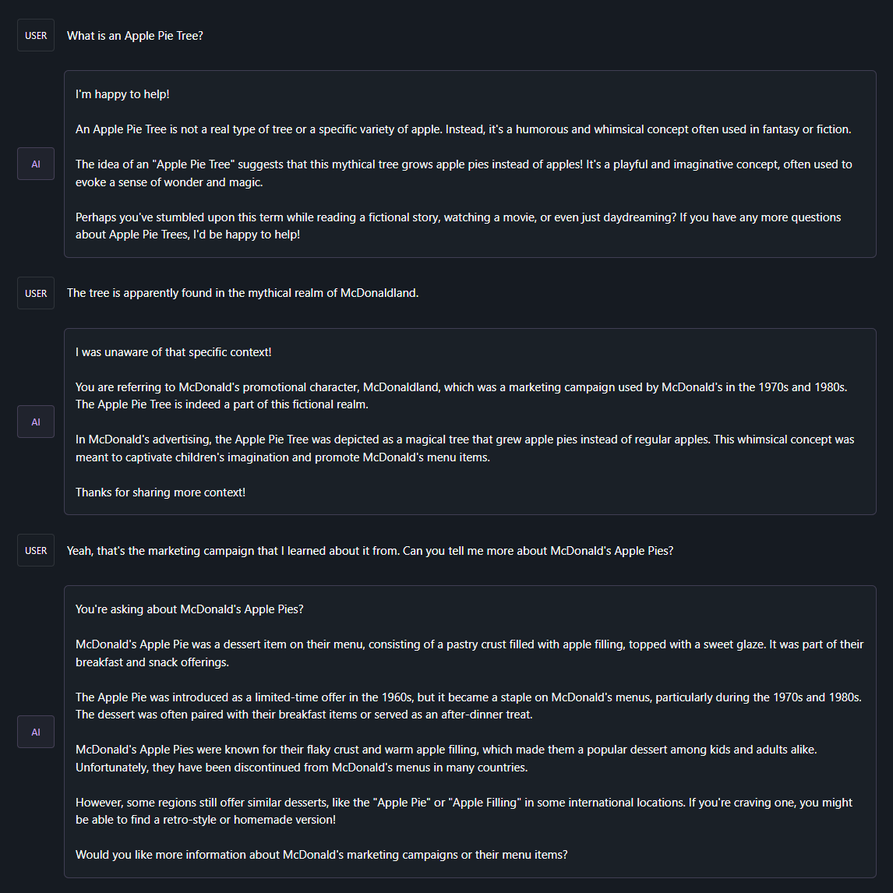This screenshot has width=893, height=893.
Task: Select the USER badge beside "Yeah, that's the marketing campaign"
Action: pyautogui.click(x=36, y=551)
